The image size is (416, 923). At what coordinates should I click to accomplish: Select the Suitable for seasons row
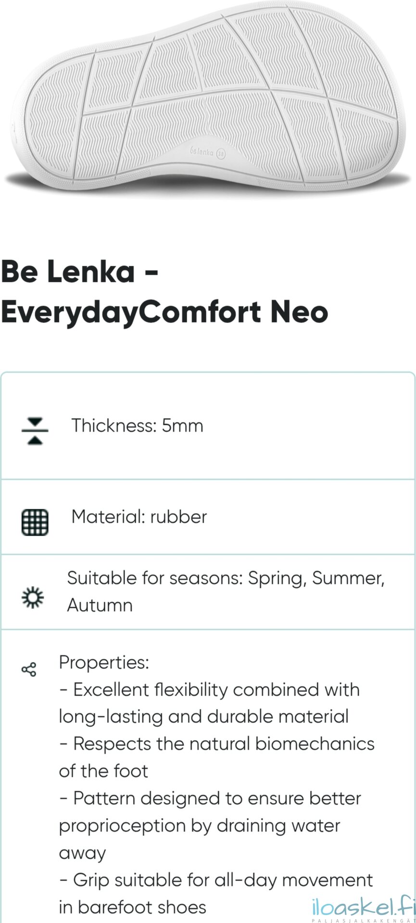(208, 592)
